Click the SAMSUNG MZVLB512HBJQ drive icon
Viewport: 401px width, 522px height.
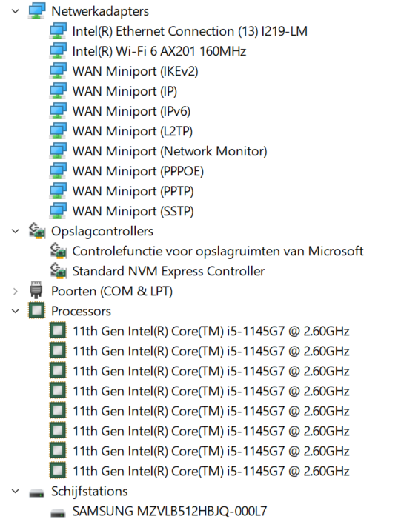pyautogui.click(x=58, y=512)
